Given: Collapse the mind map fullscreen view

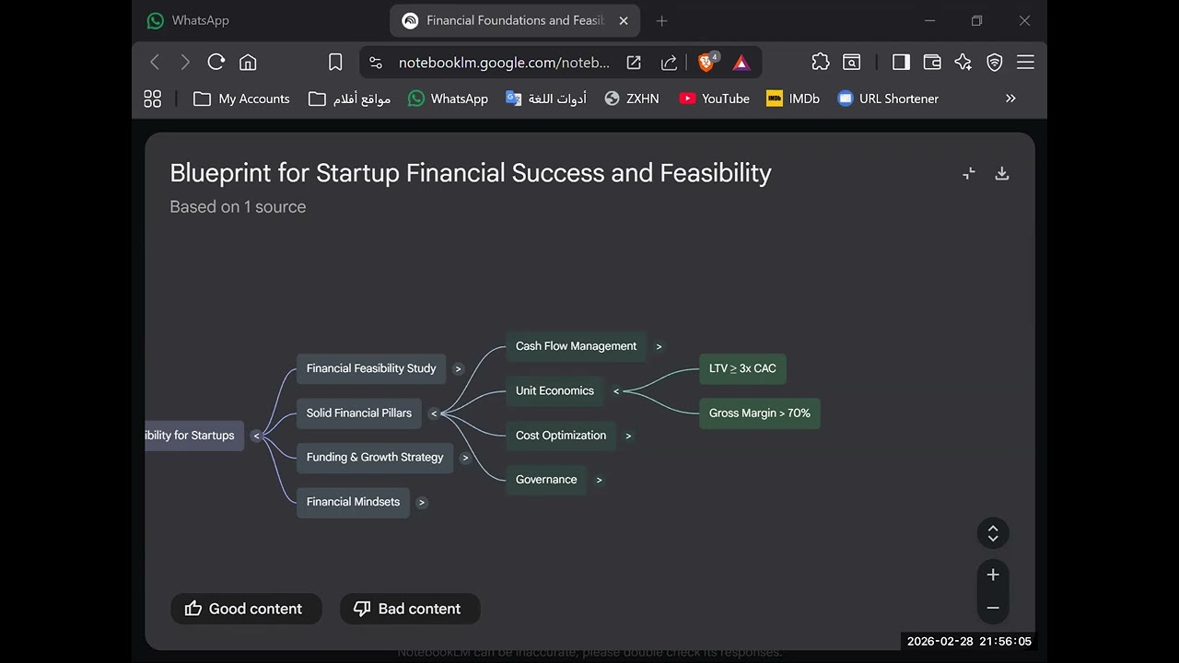Looking at the screenshot, I should [969, 173].
